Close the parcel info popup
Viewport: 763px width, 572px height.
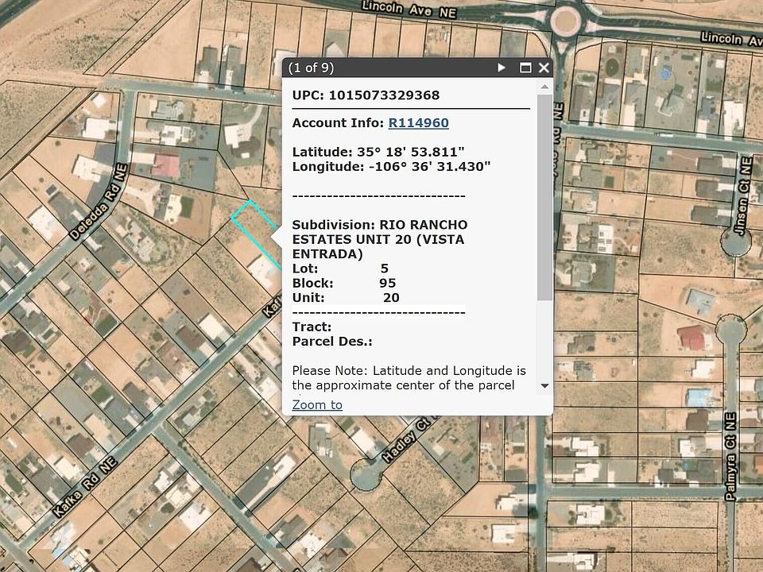pos(544,68)
